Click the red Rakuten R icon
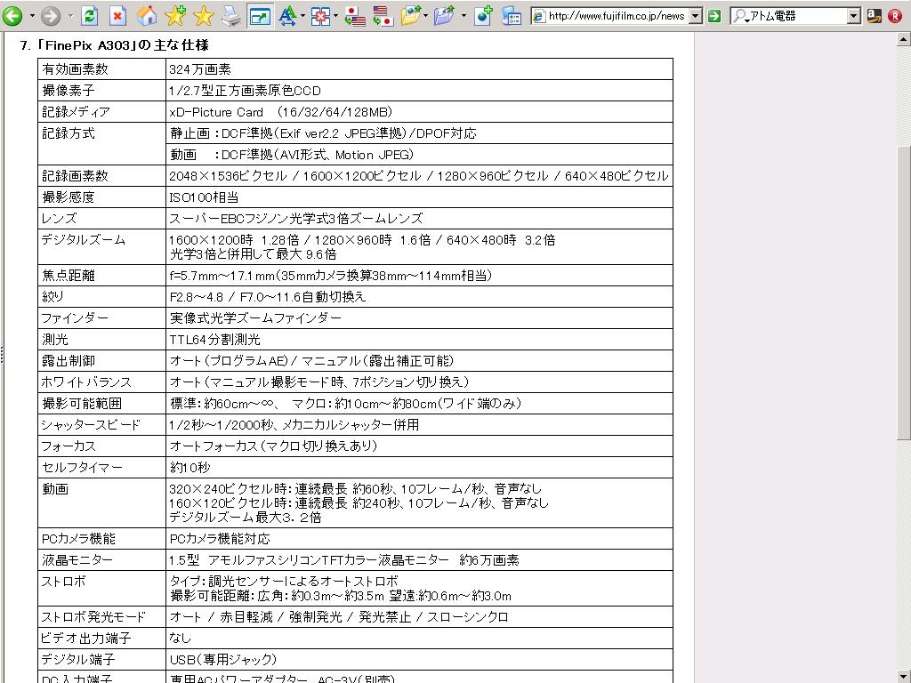 click(x=895, y=16)
